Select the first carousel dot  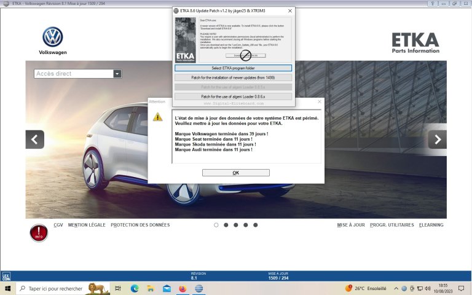click(216, 225)
